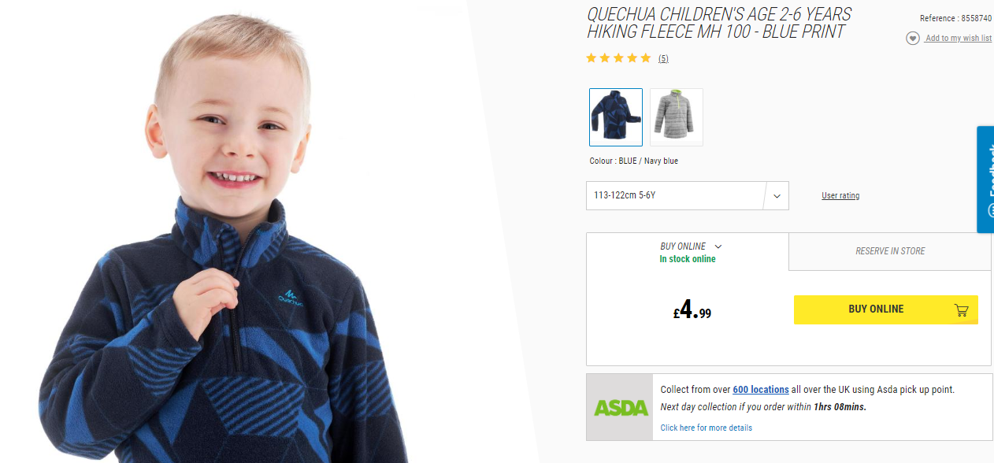Open the review count (5) link
Image resolution: width=994 pixels, height=463 pixels.
pyautogui.click(x=663, y=58)
